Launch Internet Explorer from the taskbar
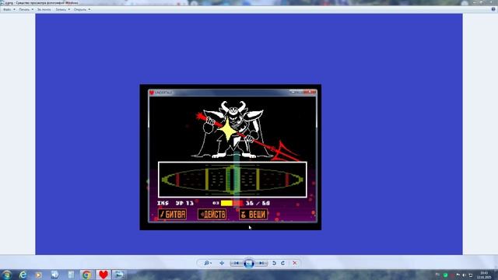The height and width of the screenshot is (280, 498). tap(23, 275)
